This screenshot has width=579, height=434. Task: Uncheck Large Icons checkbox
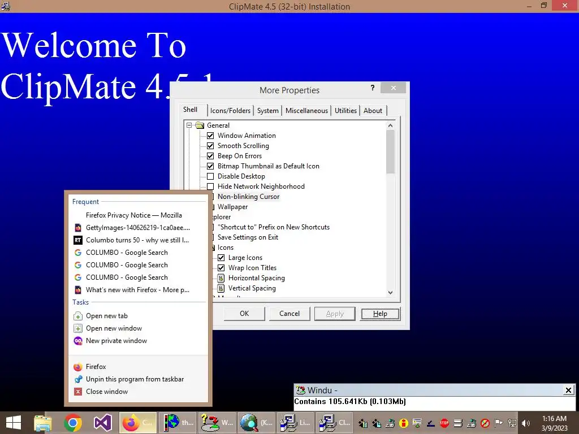click(221, 258)
